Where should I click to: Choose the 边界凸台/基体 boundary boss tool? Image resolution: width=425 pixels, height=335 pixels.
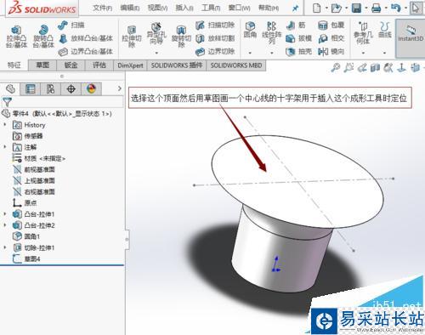click(86, 52)
